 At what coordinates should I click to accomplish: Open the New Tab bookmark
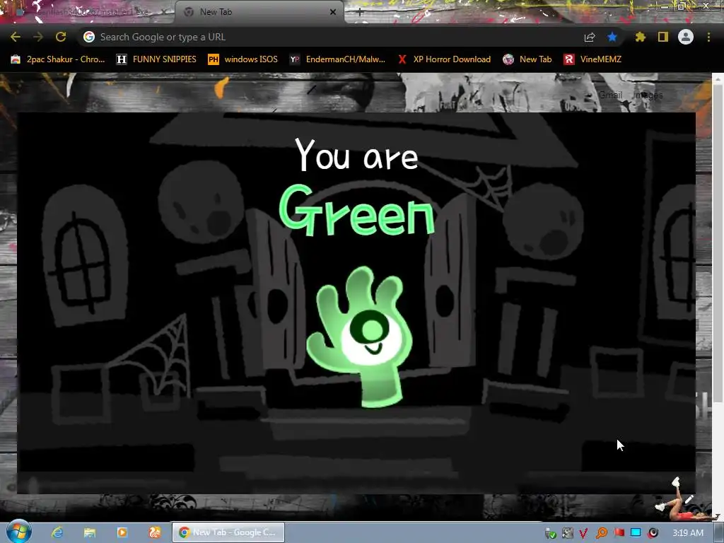(527, 59)
